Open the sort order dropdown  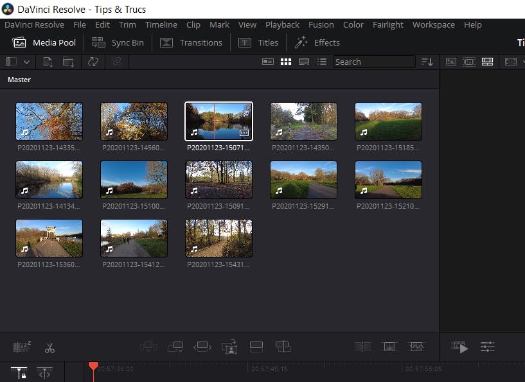pyautogui.click(x=427, y=62)
